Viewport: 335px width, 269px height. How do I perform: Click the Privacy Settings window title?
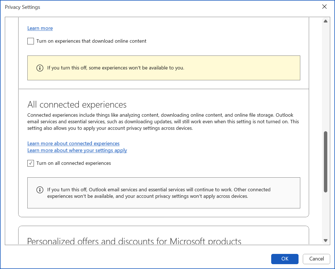click(x=23, y=7)
